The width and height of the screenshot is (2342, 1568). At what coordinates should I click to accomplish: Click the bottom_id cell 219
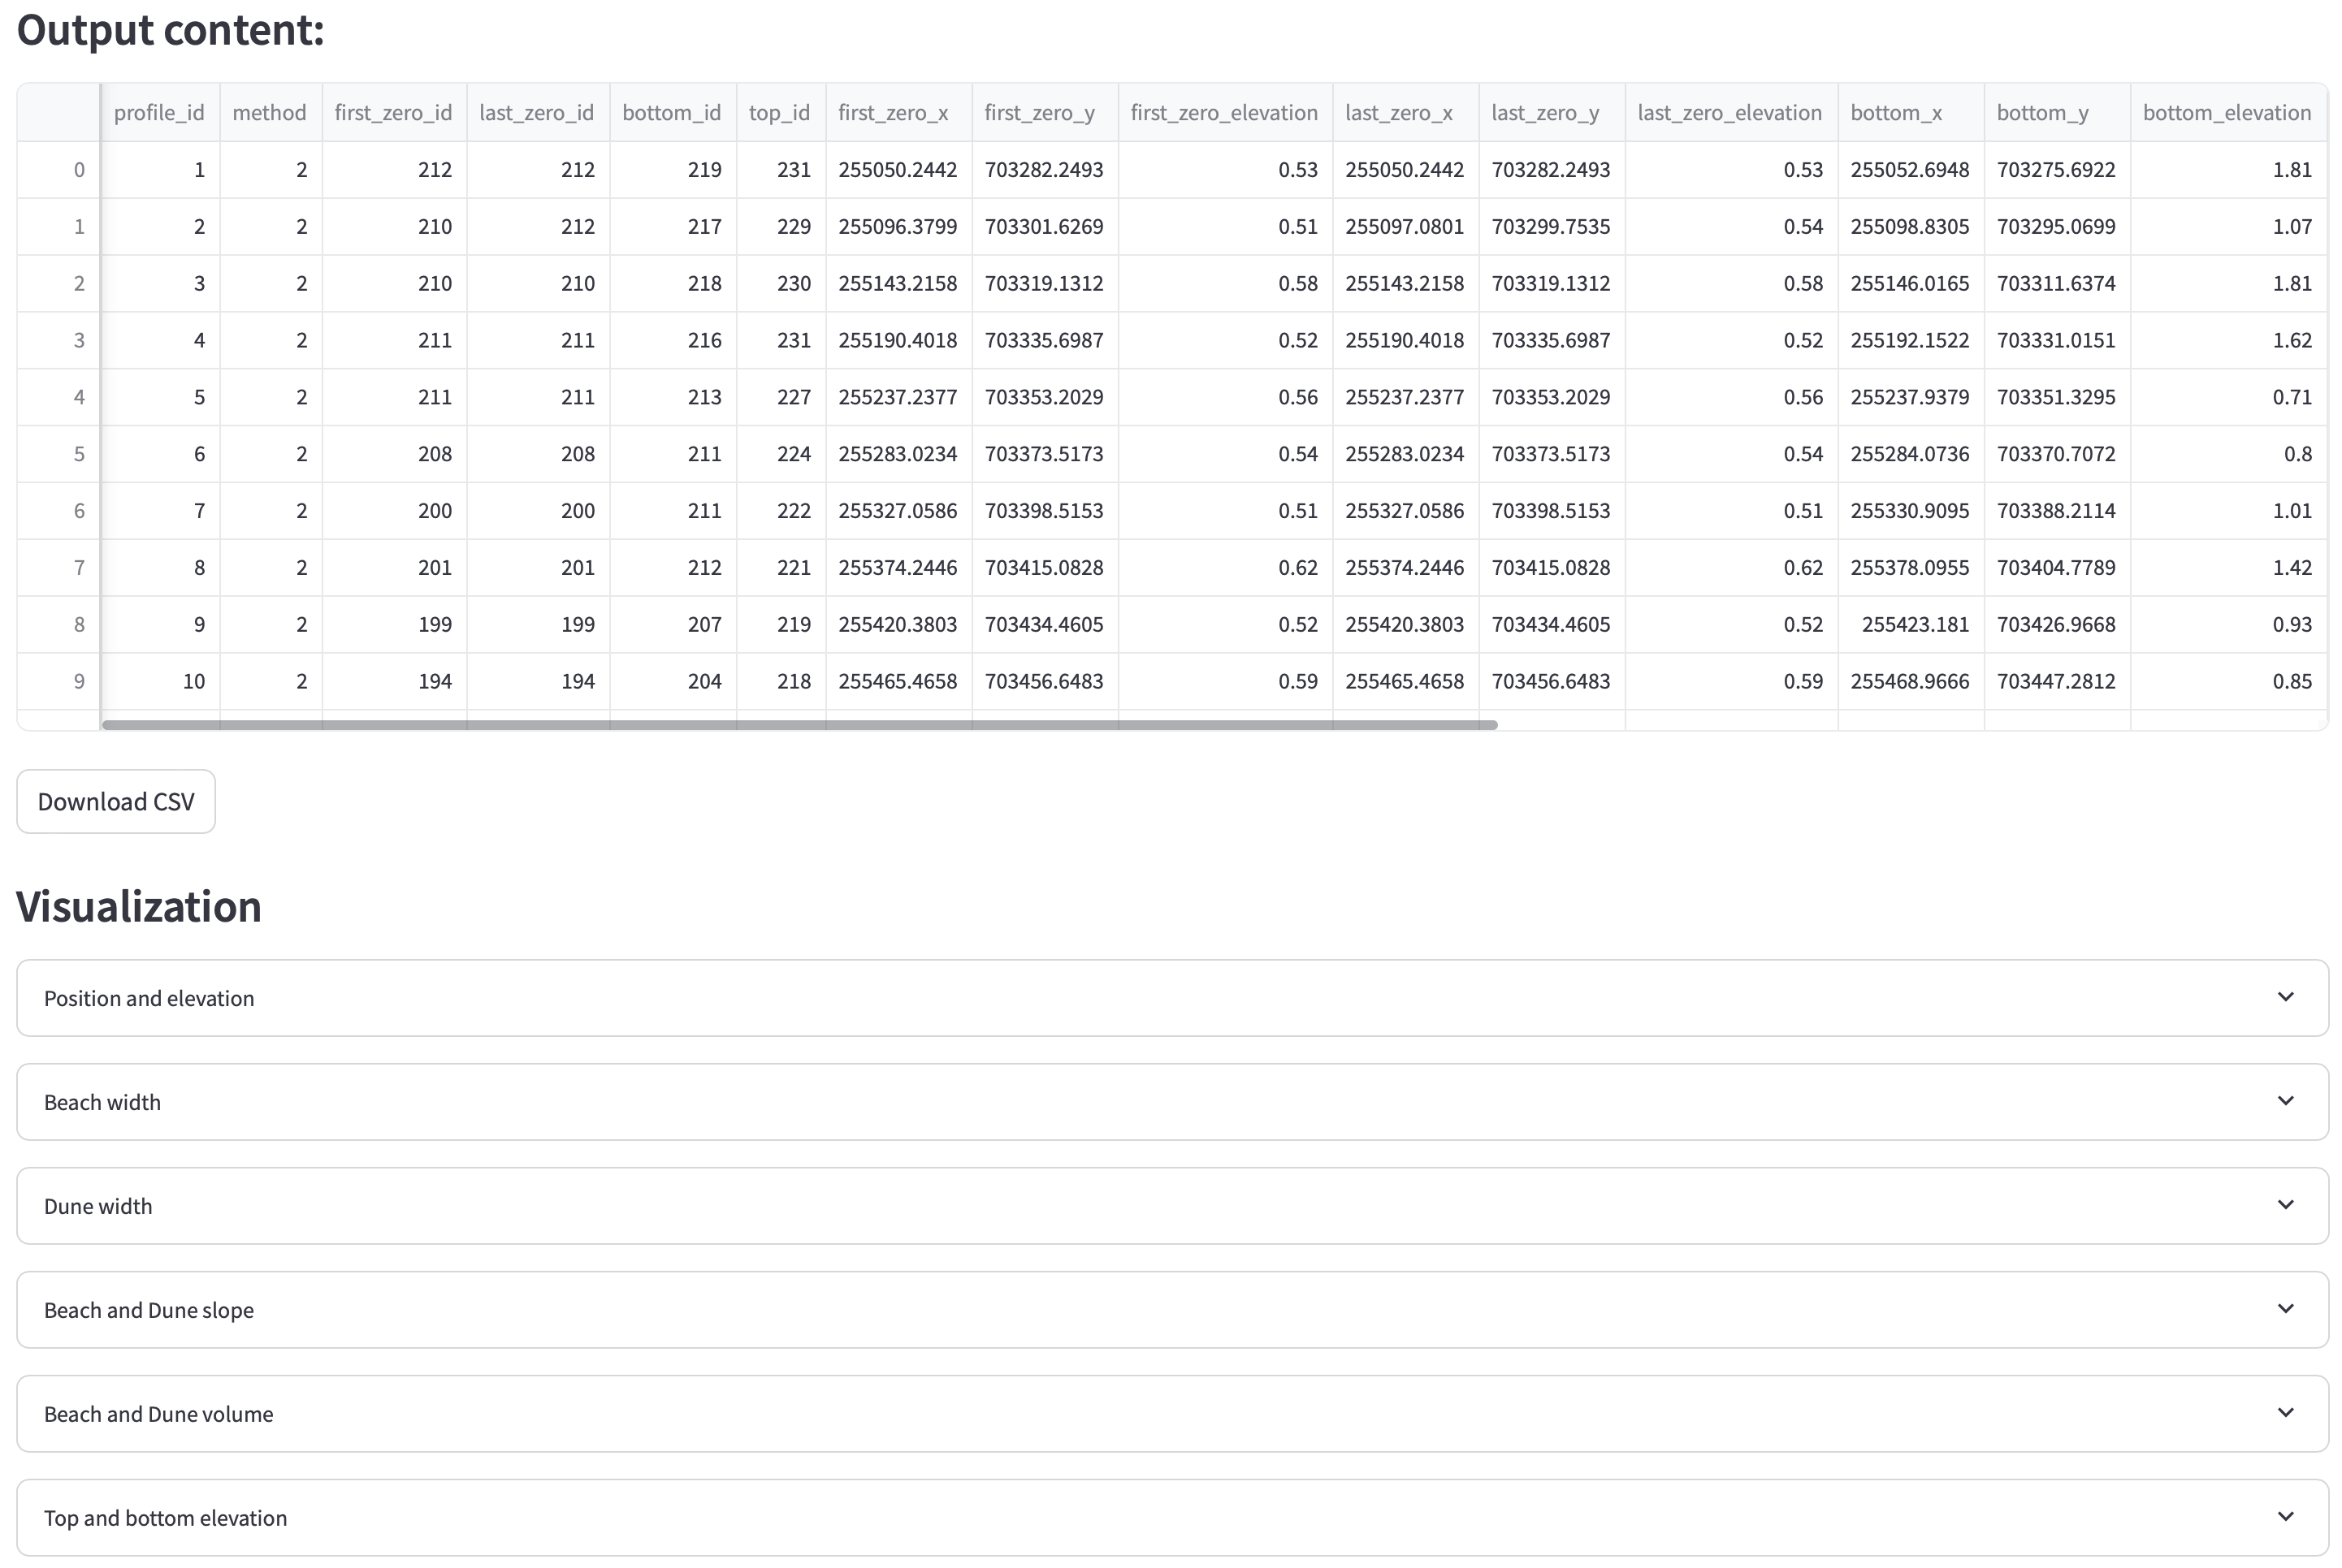coord(673,170)
